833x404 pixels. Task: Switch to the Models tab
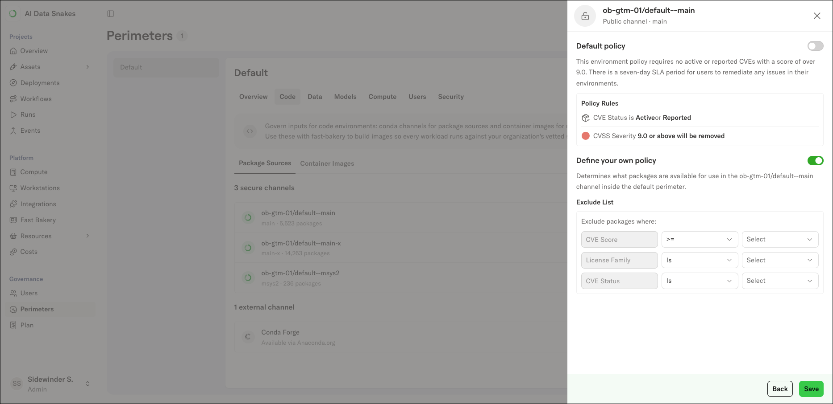[x=345, y=97]
